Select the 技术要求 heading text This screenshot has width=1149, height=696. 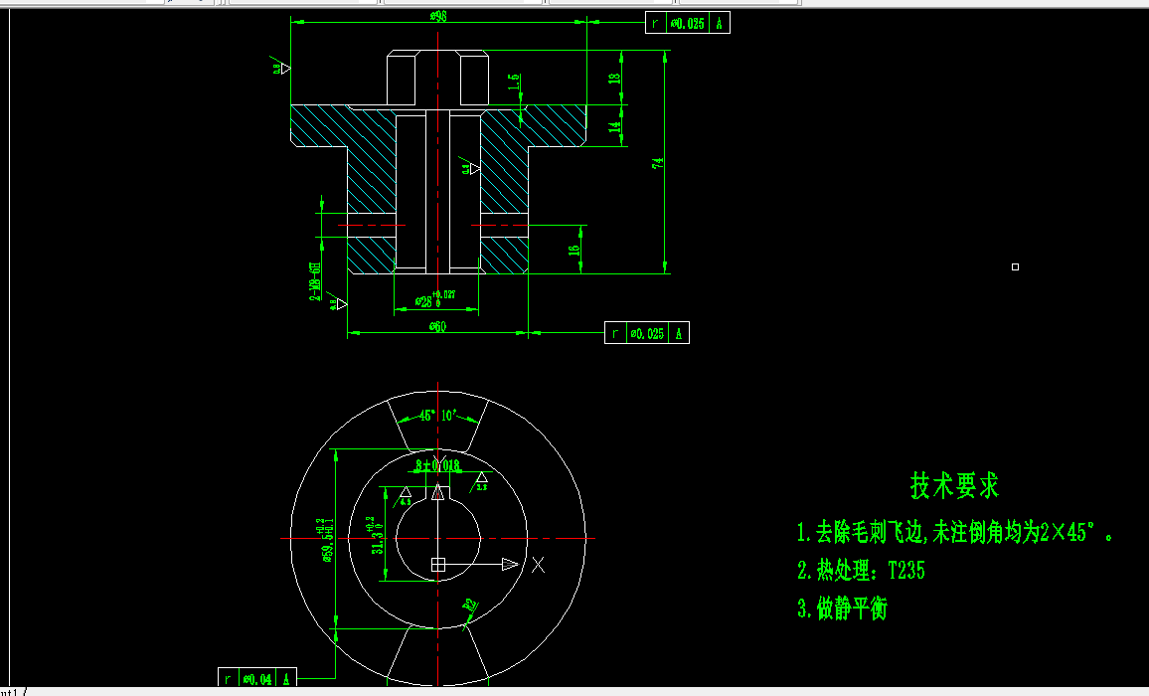click(954, 485)
